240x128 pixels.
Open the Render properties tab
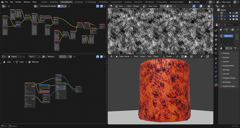(x=216, y=36)
